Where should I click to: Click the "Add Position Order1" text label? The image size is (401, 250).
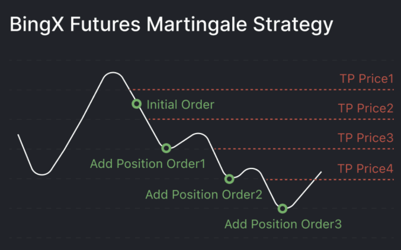(147, 164)
